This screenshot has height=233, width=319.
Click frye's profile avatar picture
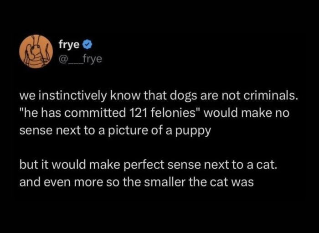[35, 52]
